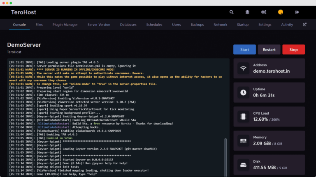Select the Schedules tab
316x177 pixels.
coord(154,25)
